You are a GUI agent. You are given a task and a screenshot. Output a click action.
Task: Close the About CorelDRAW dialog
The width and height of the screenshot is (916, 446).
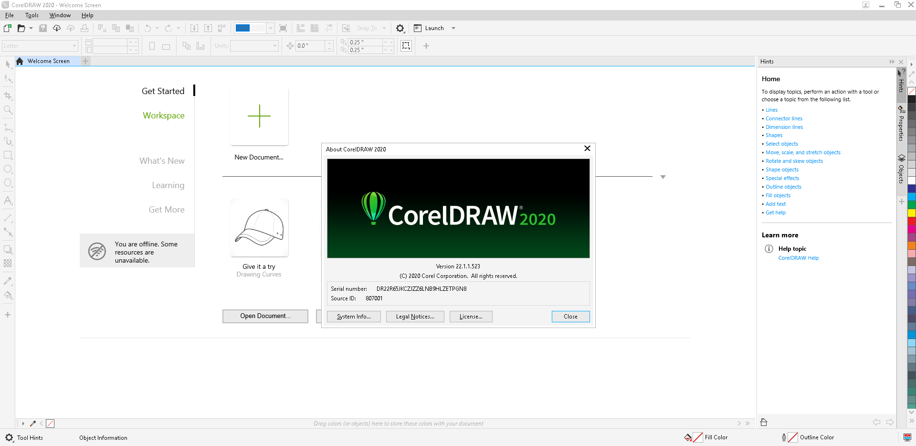pyautogui.click(x=570, y=317)
